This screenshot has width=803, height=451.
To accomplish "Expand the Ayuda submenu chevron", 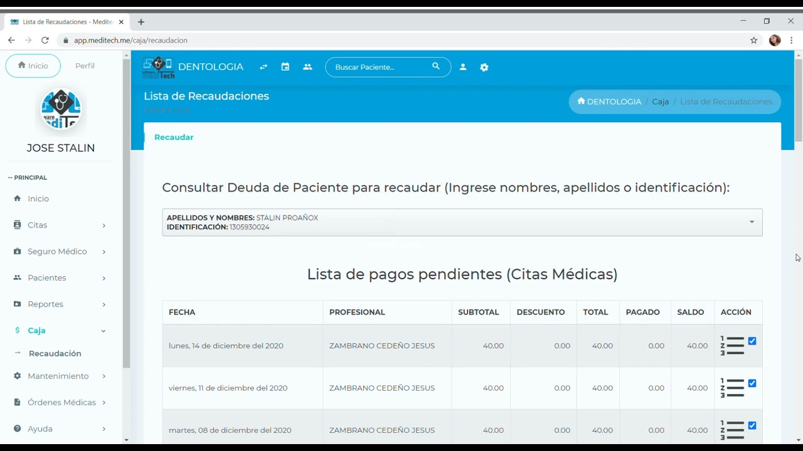I will click(x=104, y=429).
